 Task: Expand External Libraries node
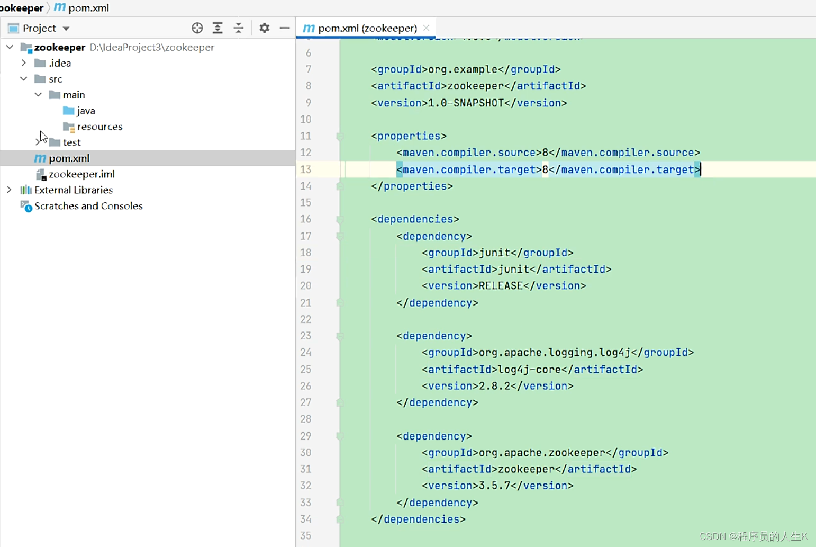click(10, 190)
